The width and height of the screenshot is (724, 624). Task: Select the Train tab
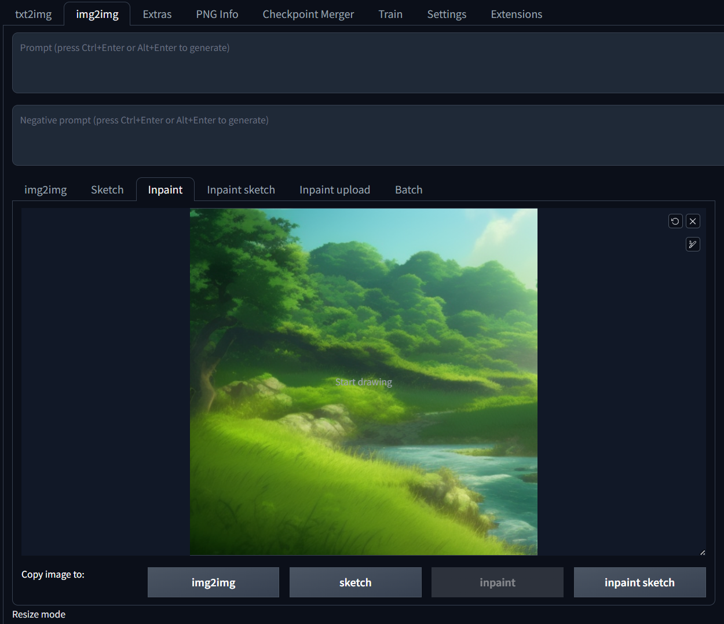coord(390,14)
